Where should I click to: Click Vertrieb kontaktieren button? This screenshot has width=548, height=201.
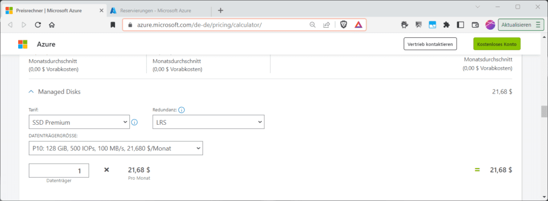tap(430, 44)
